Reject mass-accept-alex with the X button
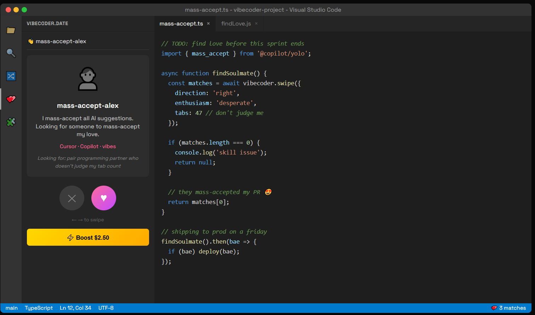 point(72,198)
